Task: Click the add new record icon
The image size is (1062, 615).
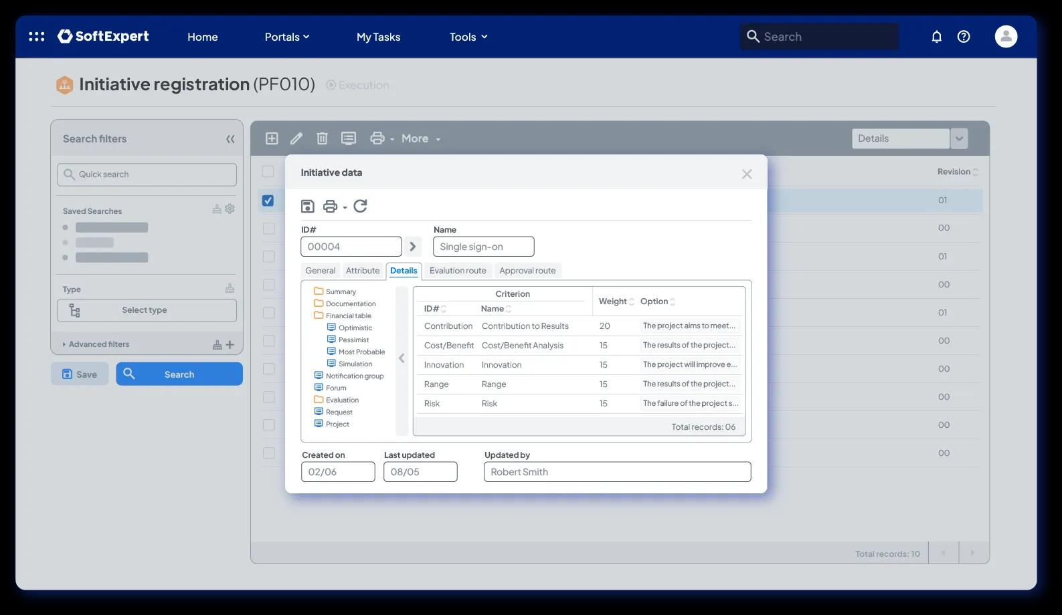Action: 272,138
